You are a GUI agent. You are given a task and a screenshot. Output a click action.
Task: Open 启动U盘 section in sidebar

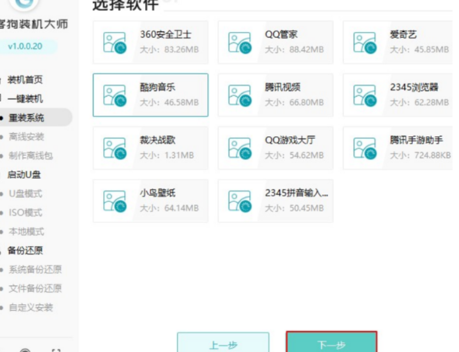(x=24, y=175)
